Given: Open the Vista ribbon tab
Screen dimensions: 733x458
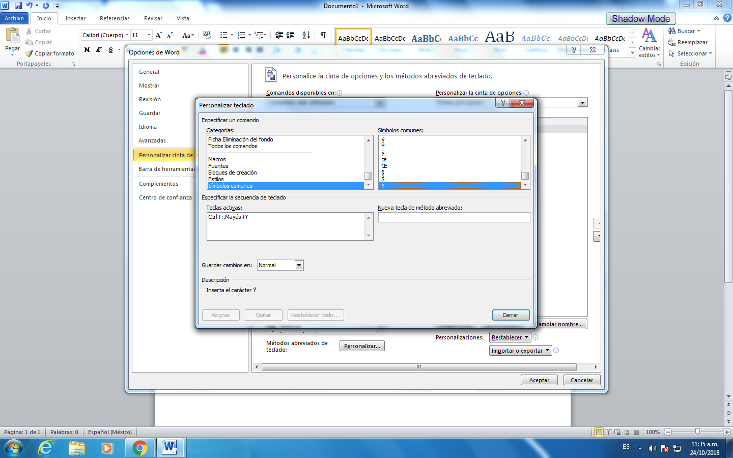Looking at the screenshot, I should pos(183,18).
